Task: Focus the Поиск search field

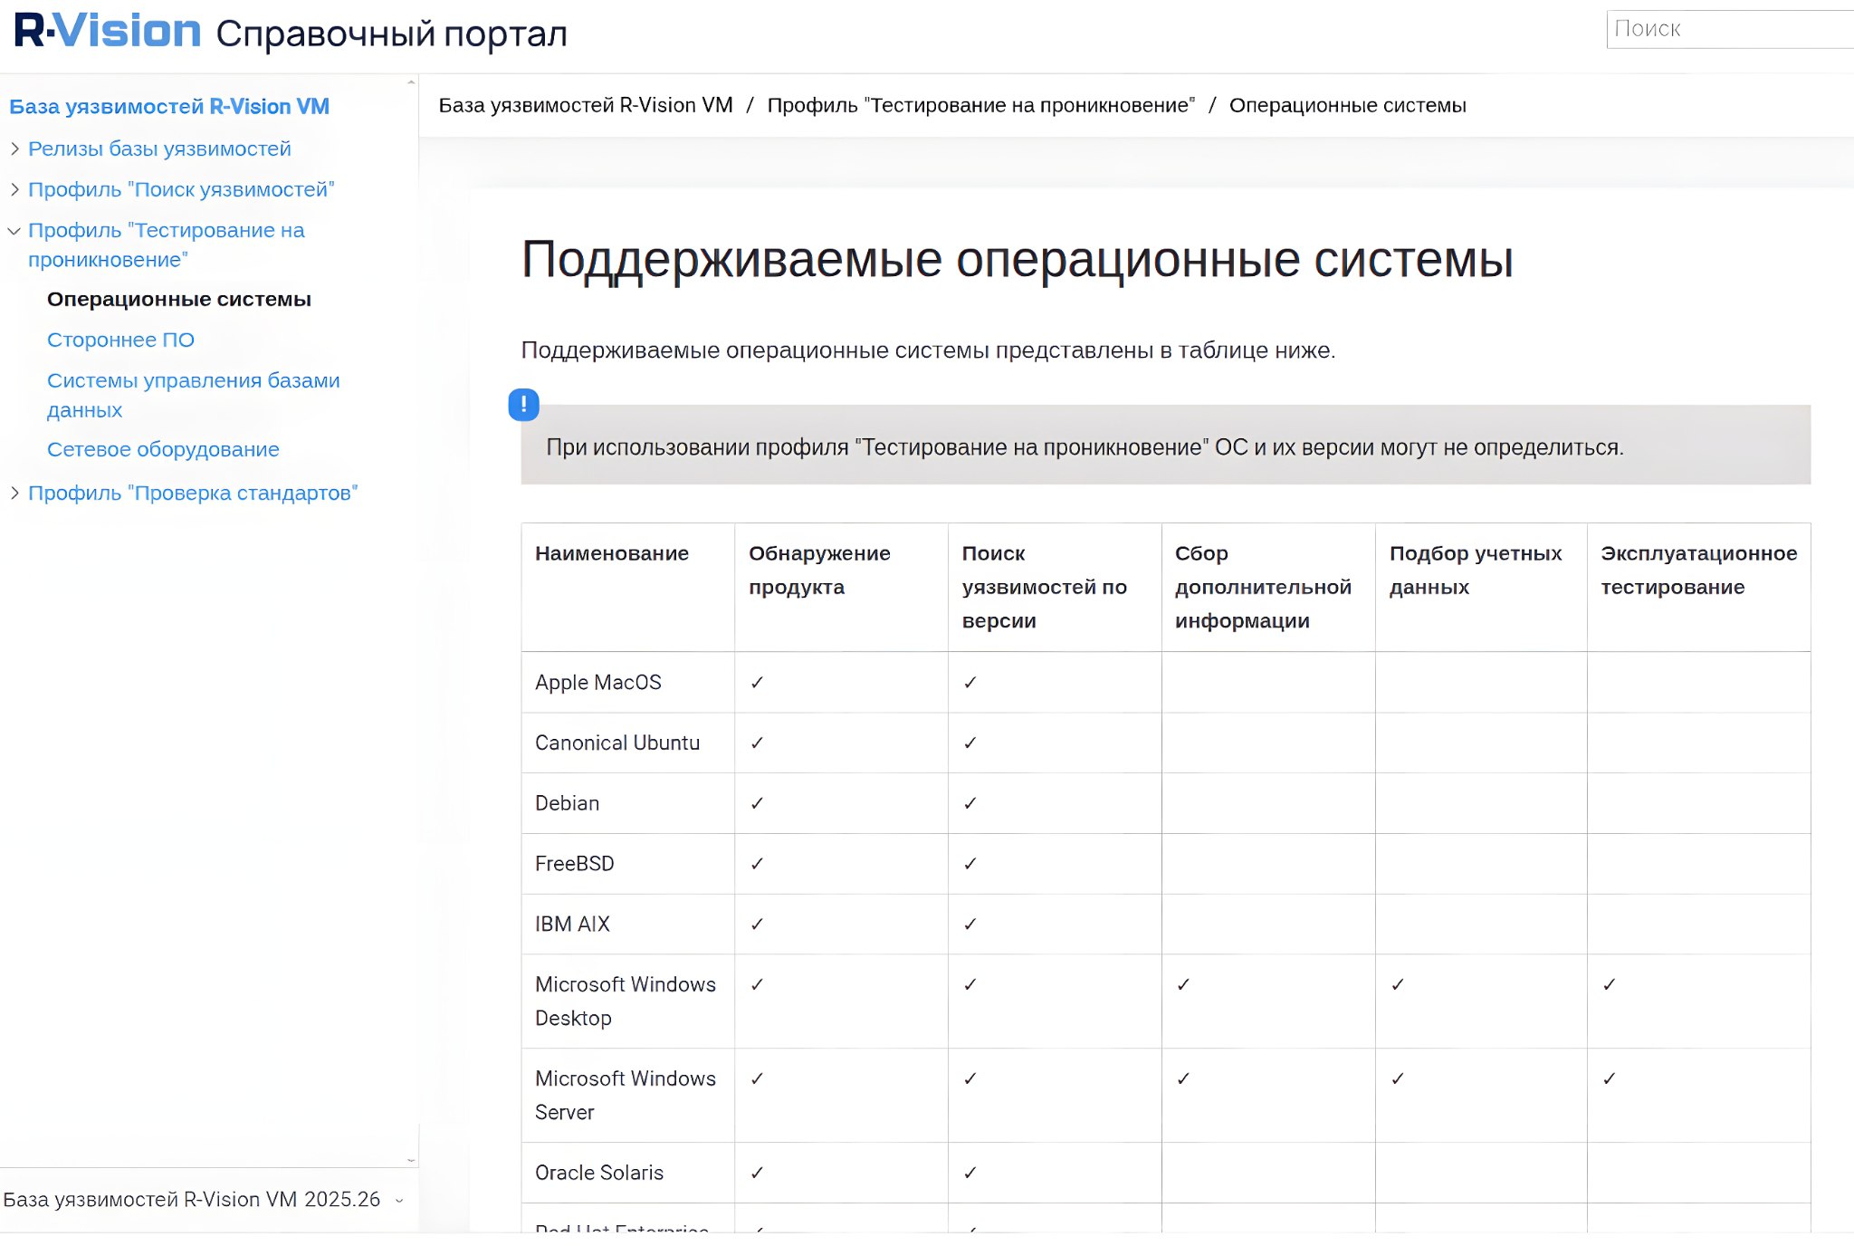Action: point(1729,29)
